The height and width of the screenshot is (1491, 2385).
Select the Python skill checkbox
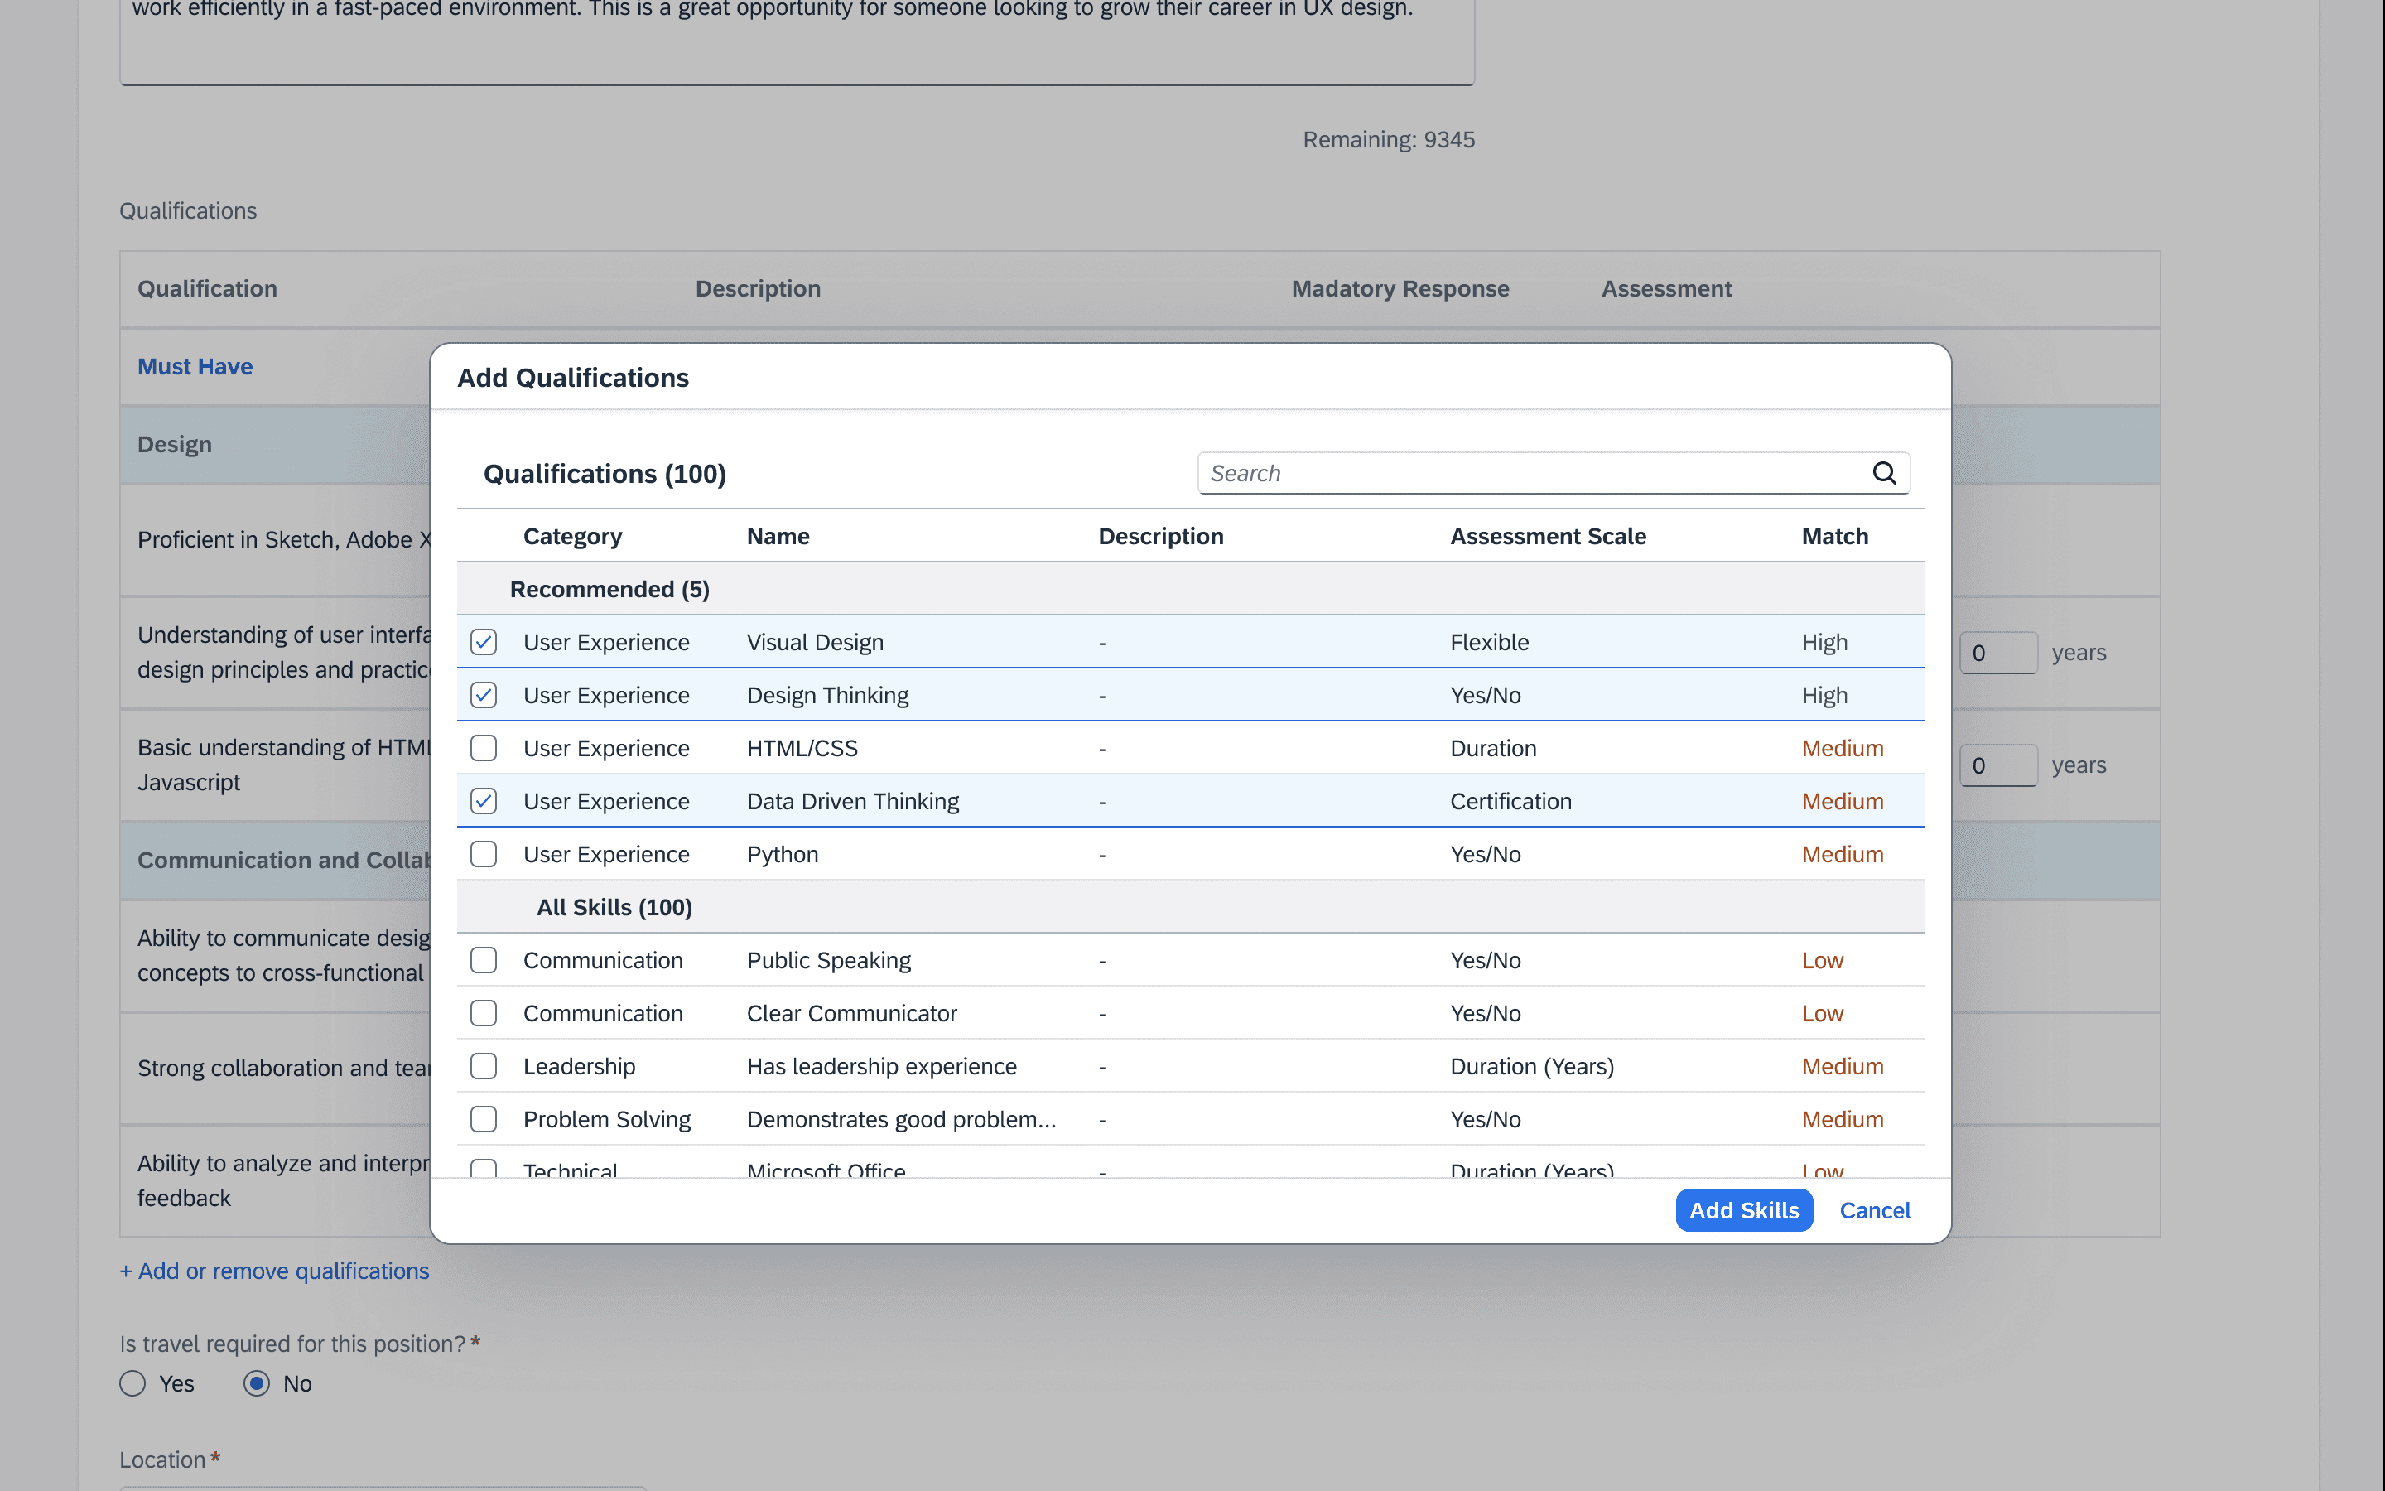coord(483,854)
